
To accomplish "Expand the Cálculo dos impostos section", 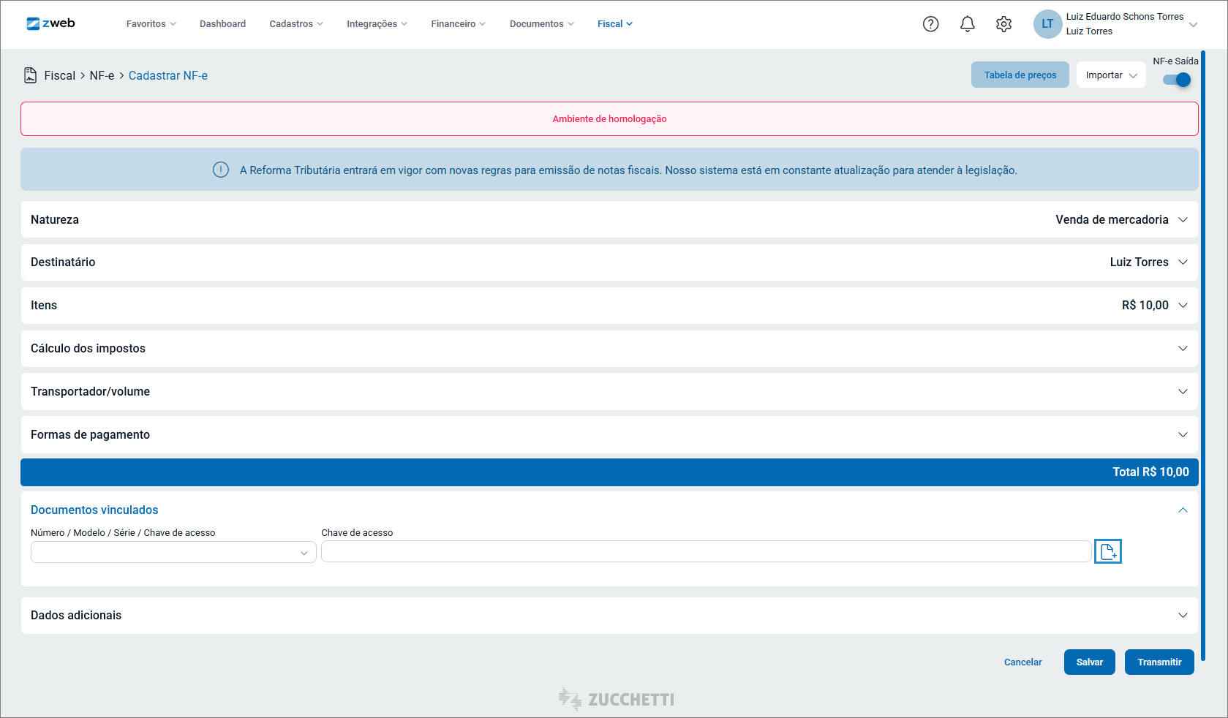I will (x=609, y=349).
